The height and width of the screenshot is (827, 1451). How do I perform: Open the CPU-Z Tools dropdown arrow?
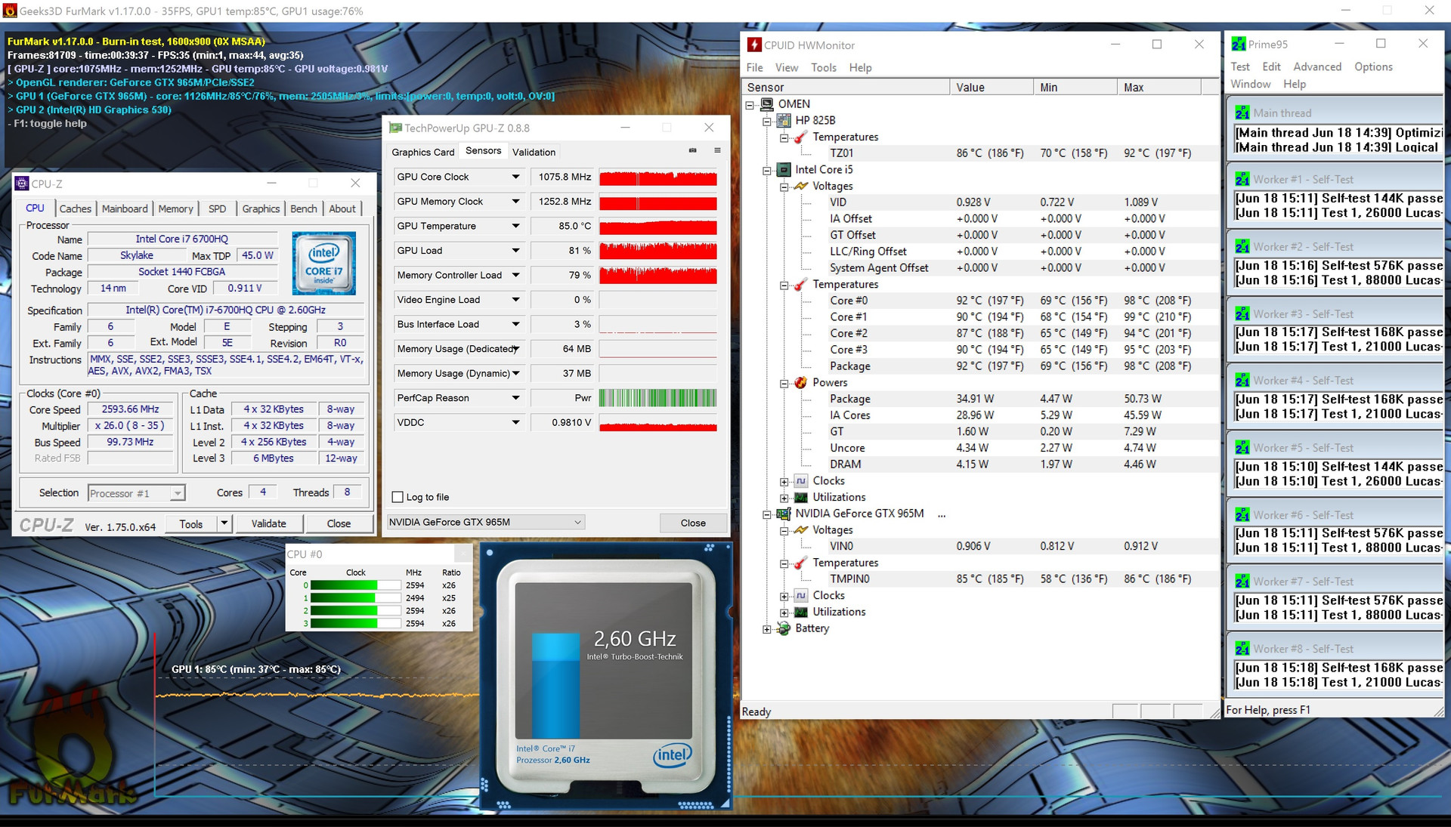click(x=224, y=523)
